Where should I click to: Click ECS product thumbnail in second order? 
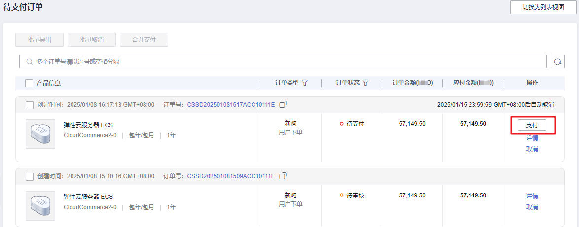click(x=40, y=205)
